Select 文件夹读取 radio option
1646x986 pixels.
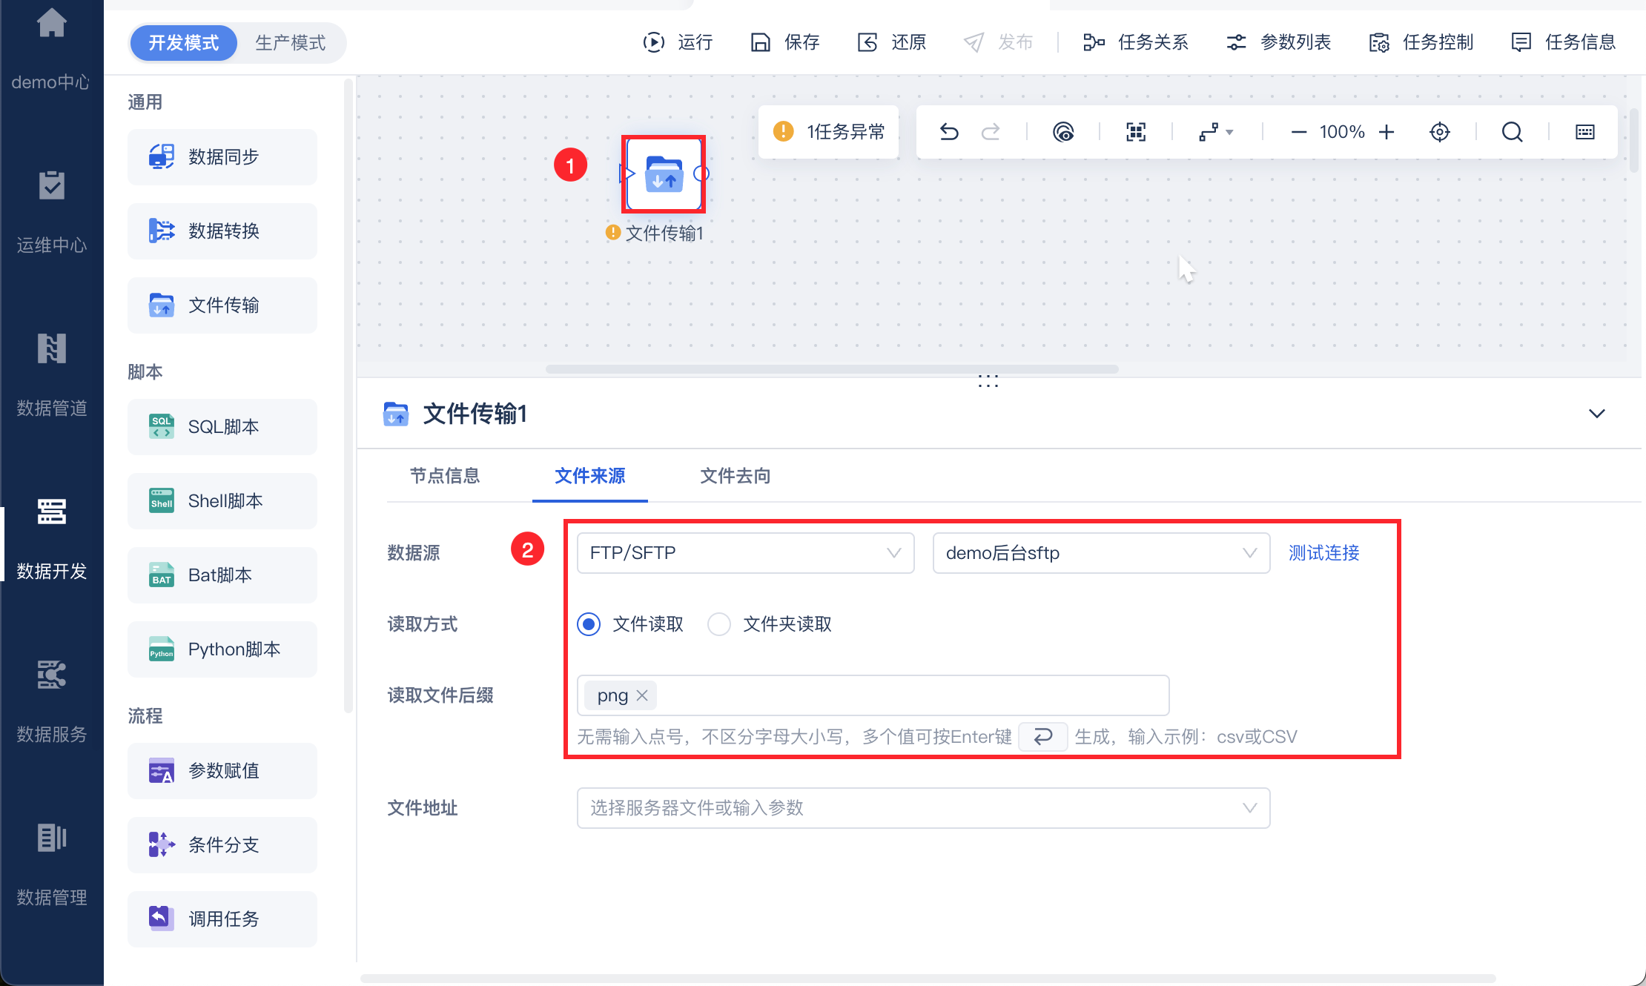click(x=719, y=624)
